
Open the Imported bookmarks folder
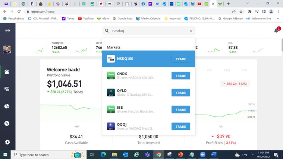[x=172, y=18]
